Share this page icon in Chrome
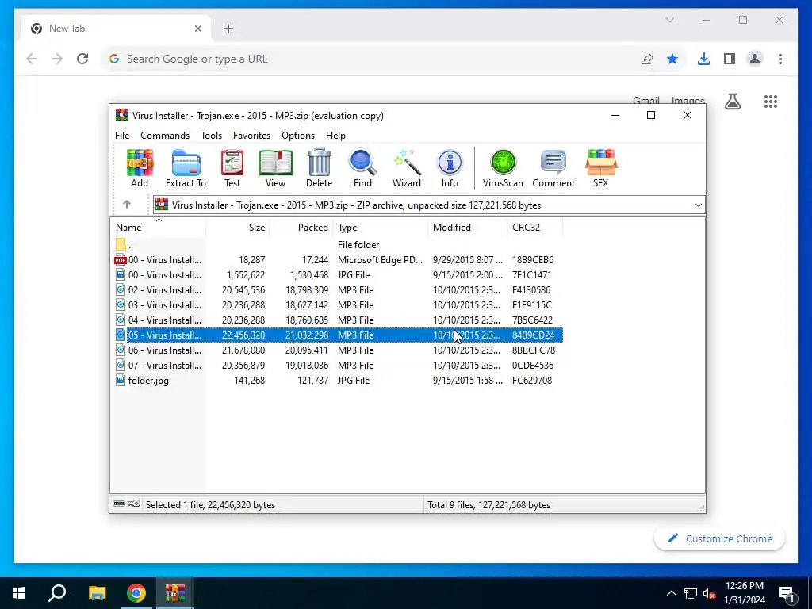 click(647, 59)
